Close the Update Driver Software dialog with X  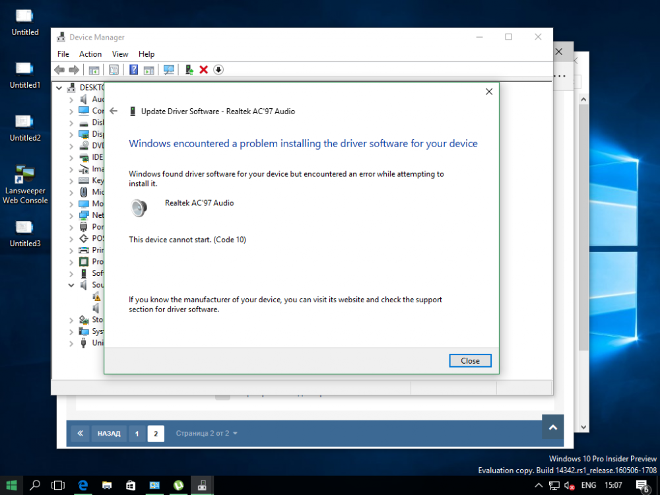coord(488,92)
